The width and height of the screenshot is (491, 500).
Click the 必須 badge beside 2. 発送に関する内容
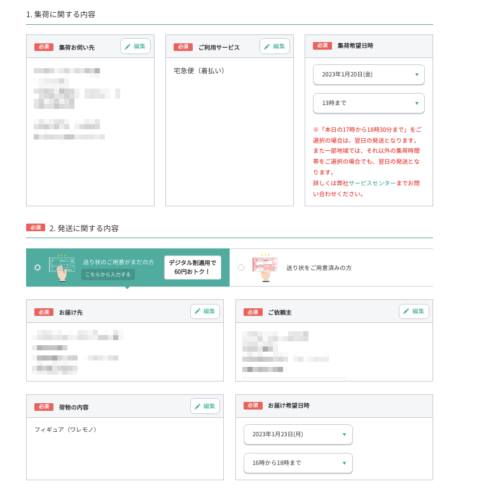pyautogui.click(x=36, y=227)
